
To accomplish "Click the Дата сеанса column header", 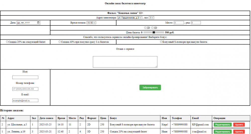I will 47,118.
